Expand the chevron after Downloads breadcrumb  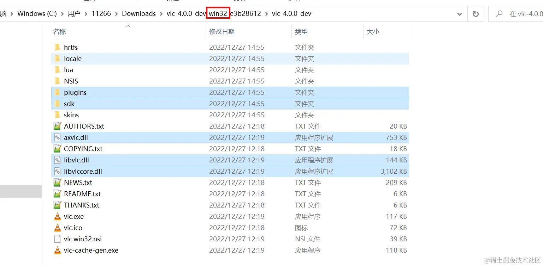click(x=161, y=14)
